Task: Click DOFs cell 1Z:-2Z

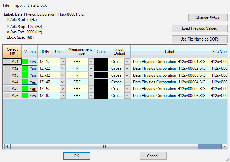Action: 45,68
